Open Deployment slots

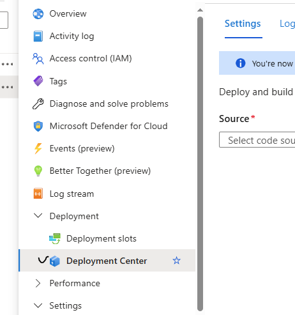tap(102, 238)
